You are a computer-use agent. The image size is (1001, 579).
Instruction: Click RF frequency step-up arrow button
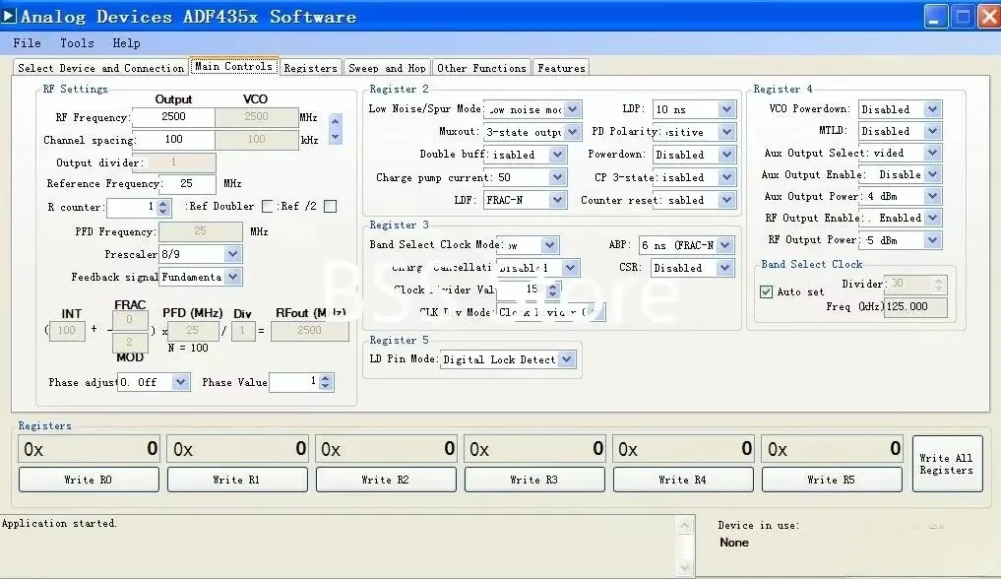tap(335, 122)
